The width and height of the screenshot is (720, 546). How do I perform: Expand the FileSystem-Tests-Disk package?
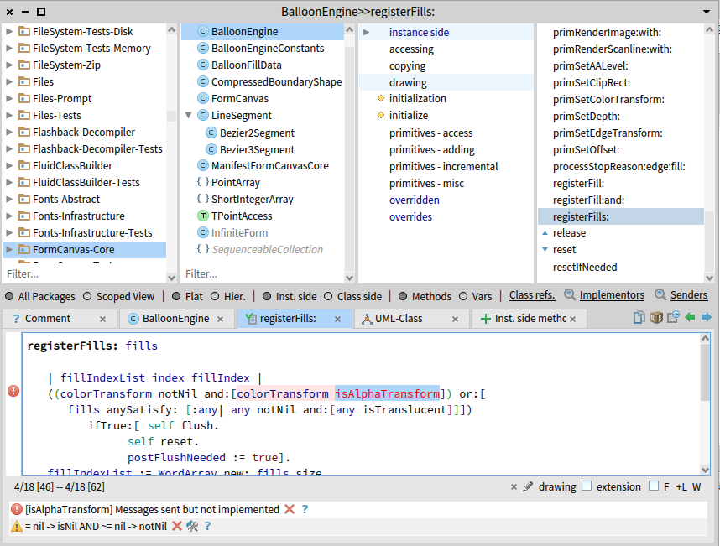[8, 31]
